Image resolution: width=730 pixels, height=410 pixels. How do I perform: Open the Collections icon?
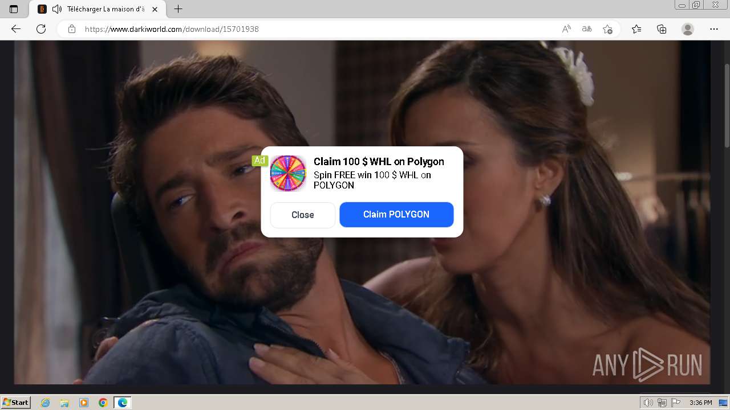pyautogui.click(x=662, y=29)
